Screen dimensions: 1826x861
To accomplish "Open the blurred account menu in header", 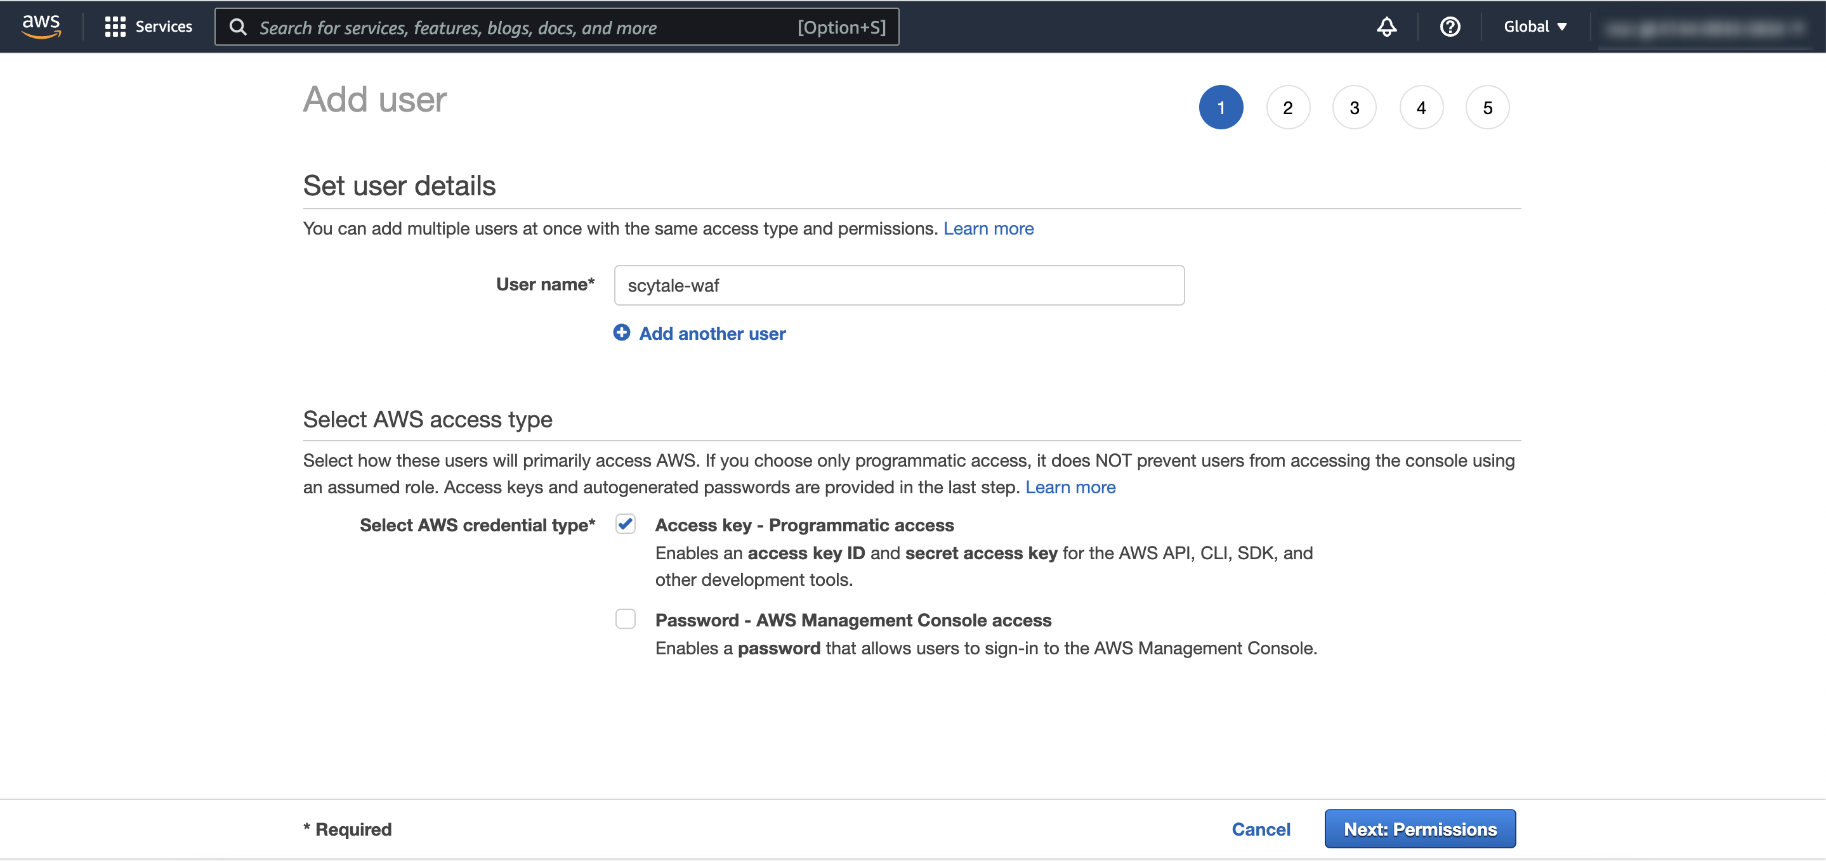I will tap(1705, 29).
